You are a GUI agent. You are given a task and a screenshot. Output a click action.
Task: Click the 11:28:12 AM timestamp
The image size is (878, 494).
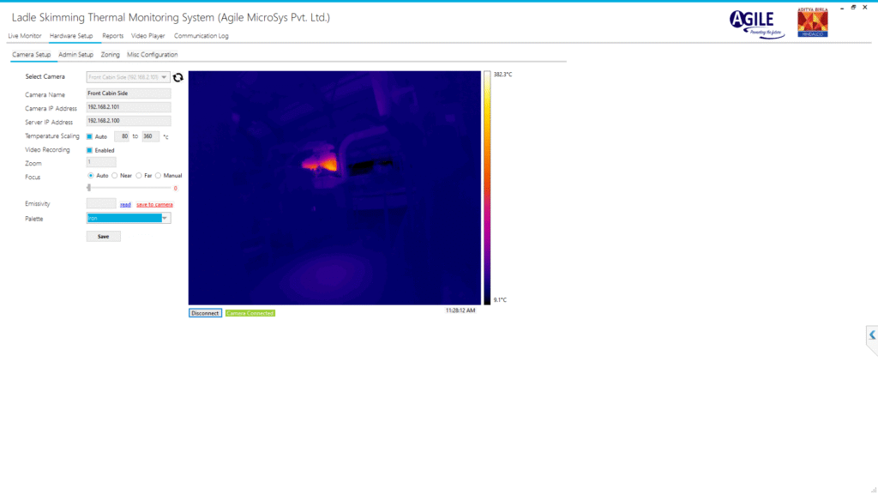click(x=460, y=310)
